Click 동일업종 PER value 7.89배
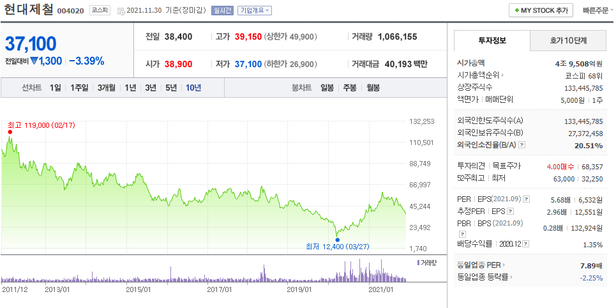Viewport: 616px width, 308px height. tap(591, 266)
